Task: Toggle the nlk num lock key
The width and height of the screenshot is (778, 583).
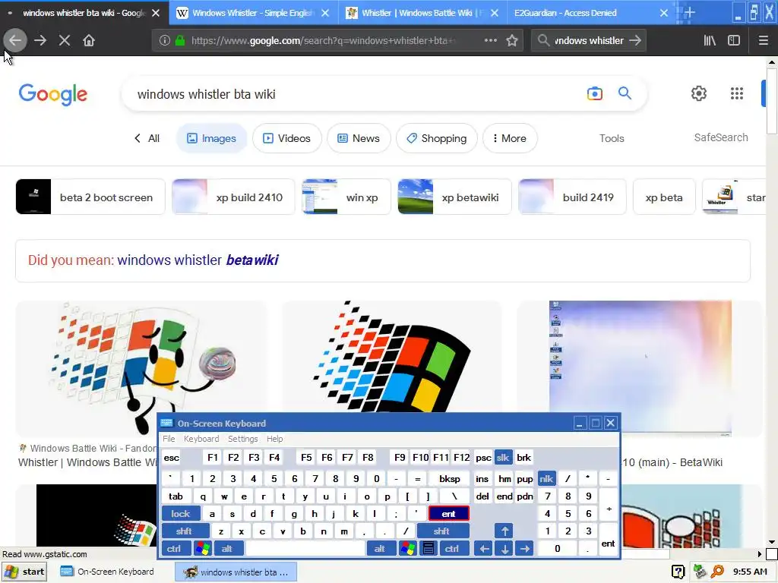Action: click(546, 478)
